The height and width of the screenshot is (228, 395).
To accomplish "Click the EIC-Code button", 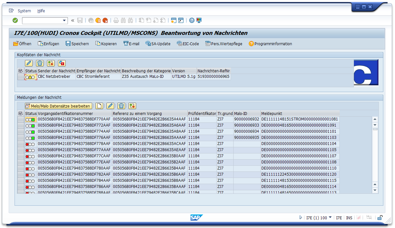I will [188, 44].
